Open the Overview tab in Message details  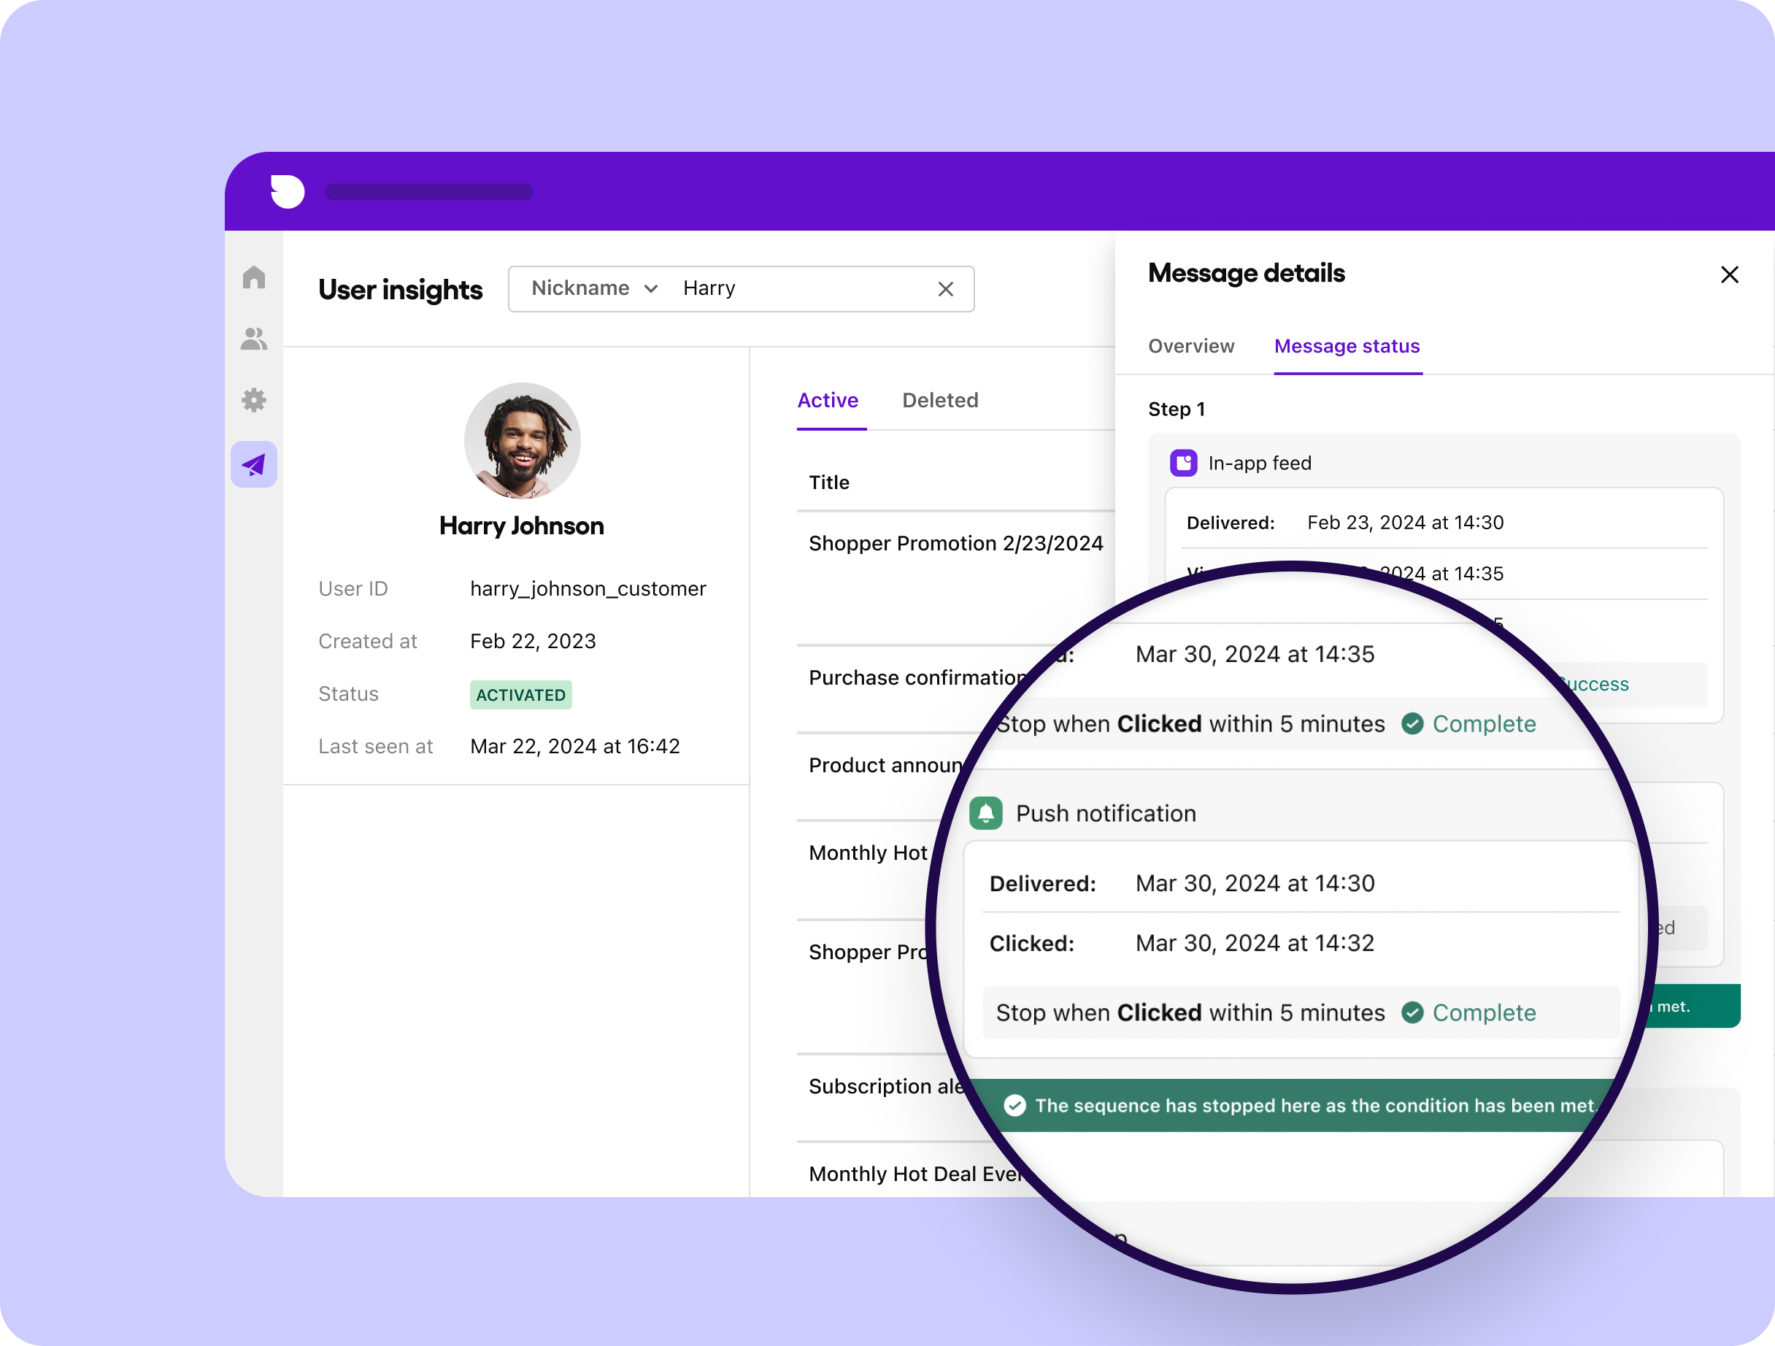click(x=1191, y=346)
